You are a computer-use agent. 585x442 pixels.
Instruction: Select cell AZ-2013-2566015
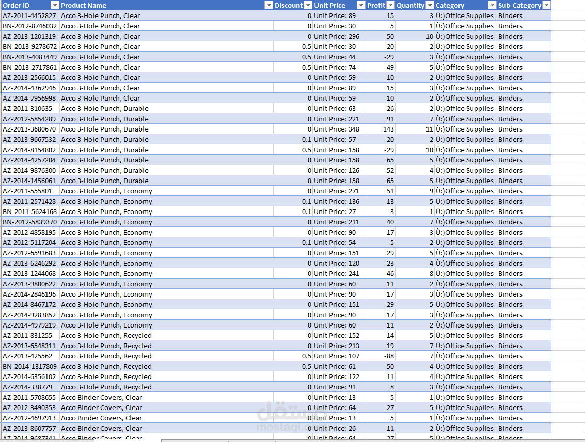[x=30, y=77]
